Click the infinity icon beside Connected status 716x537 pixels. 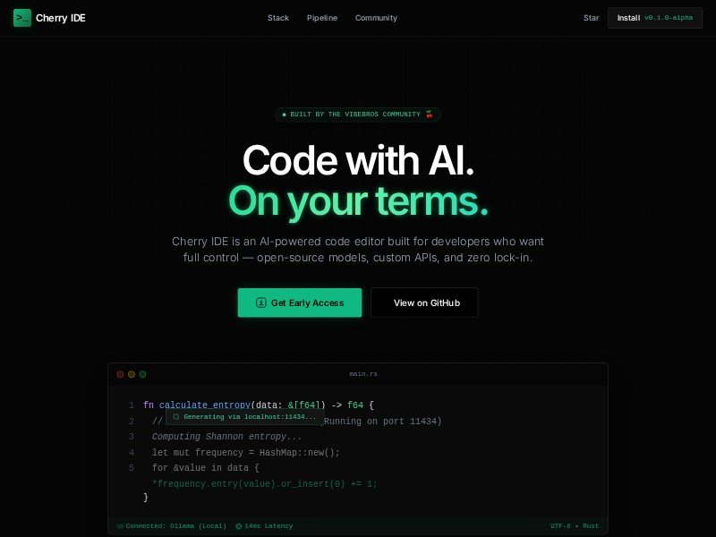121,526
